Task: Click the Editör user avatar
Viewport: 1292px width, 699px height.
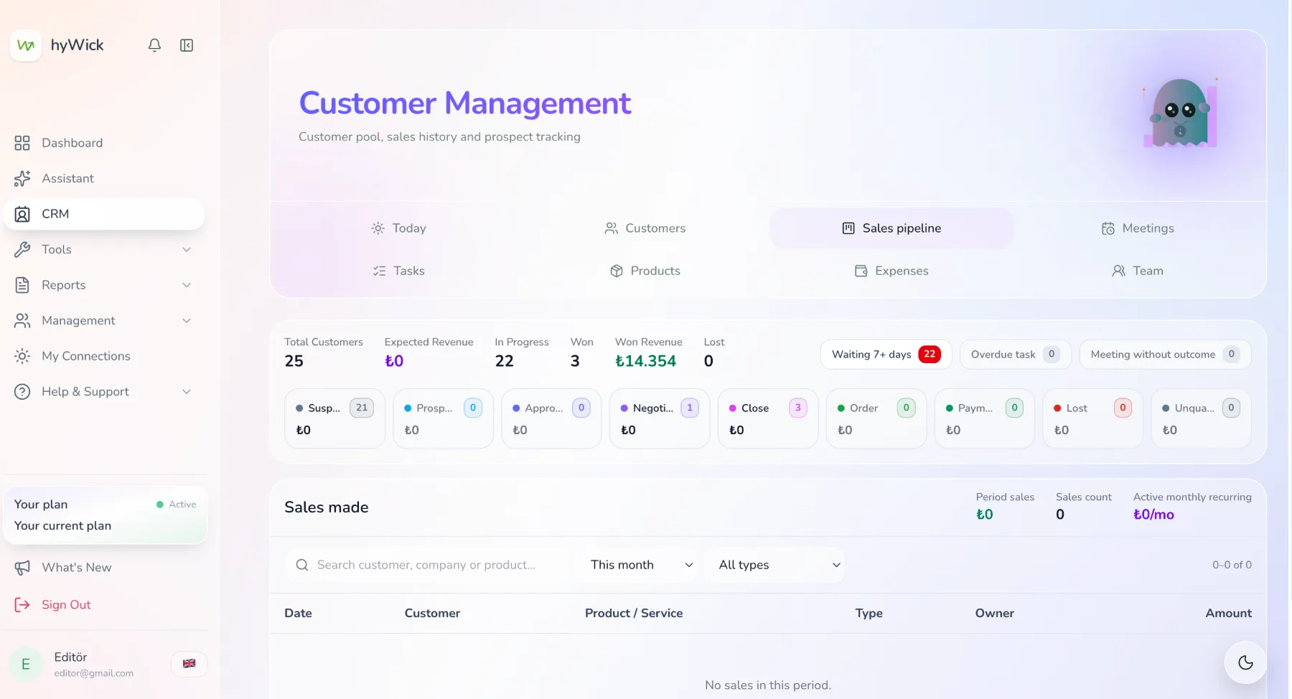Action: [26, 664]
